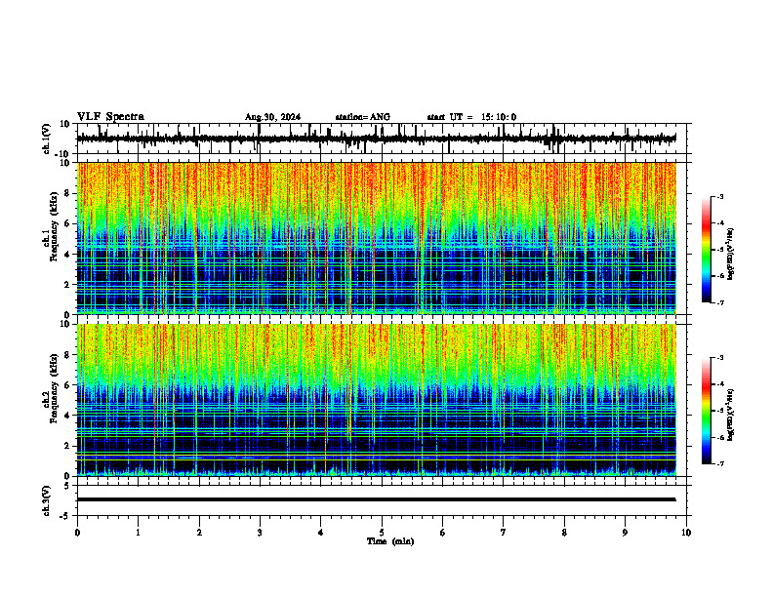Click the "-7" label on ch.2 color scale

coord(719,464)
